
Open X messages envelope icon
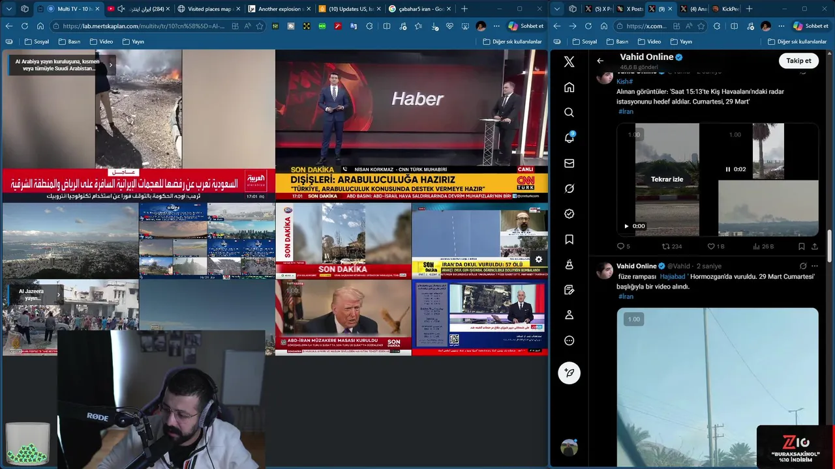coord(569,163)
